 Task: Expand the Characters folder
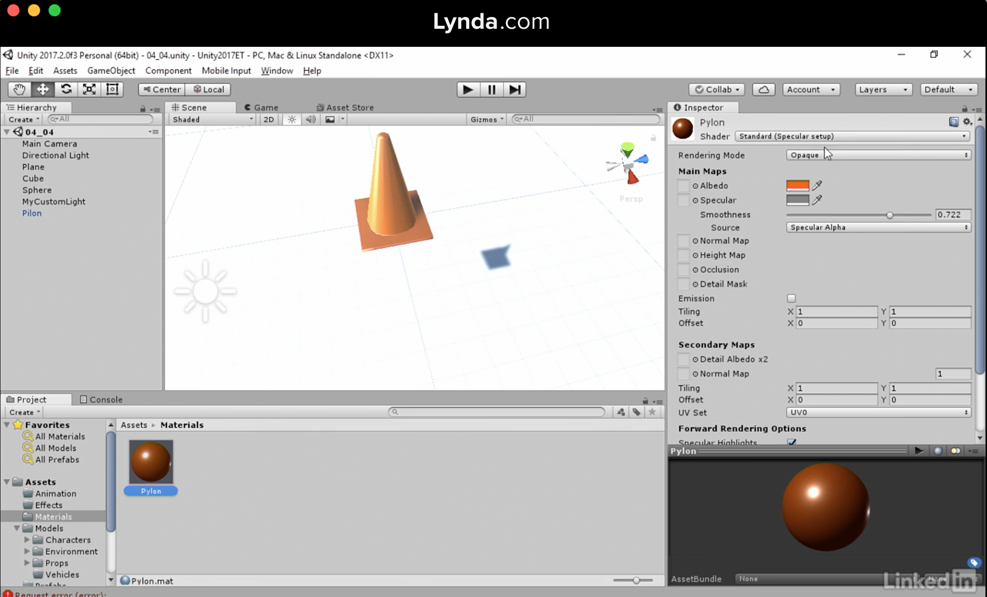[27, 539]
